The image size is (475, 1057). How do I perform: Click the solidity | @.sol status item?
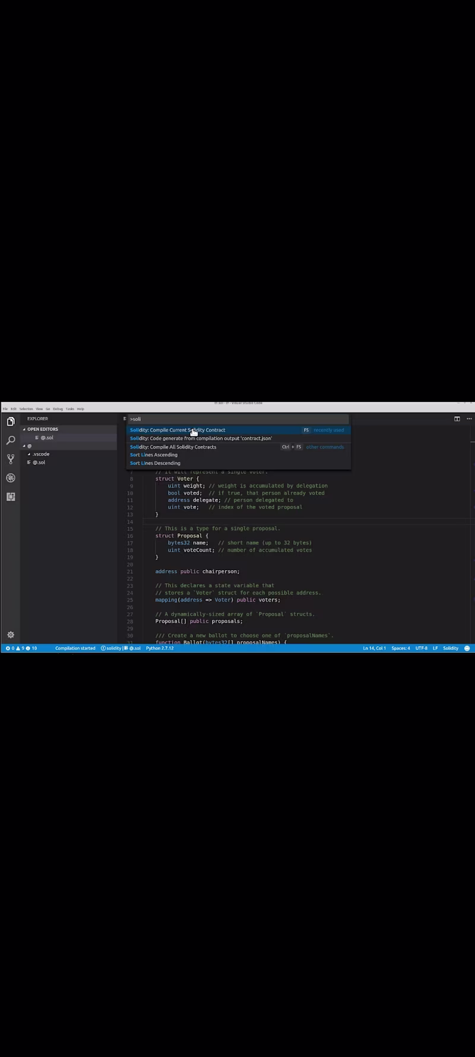tap(121, 648)
